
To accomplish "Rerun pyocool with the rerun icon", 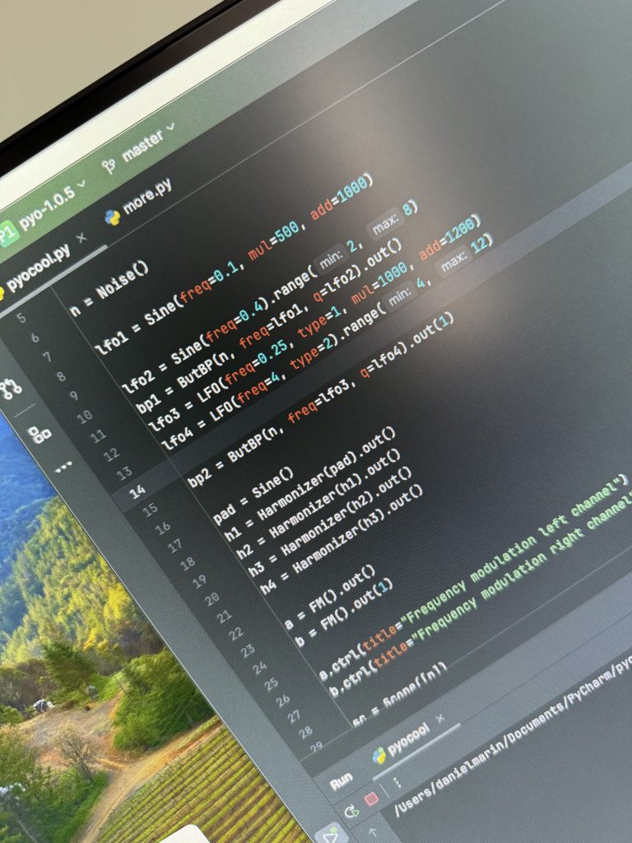I will point(351,811).
